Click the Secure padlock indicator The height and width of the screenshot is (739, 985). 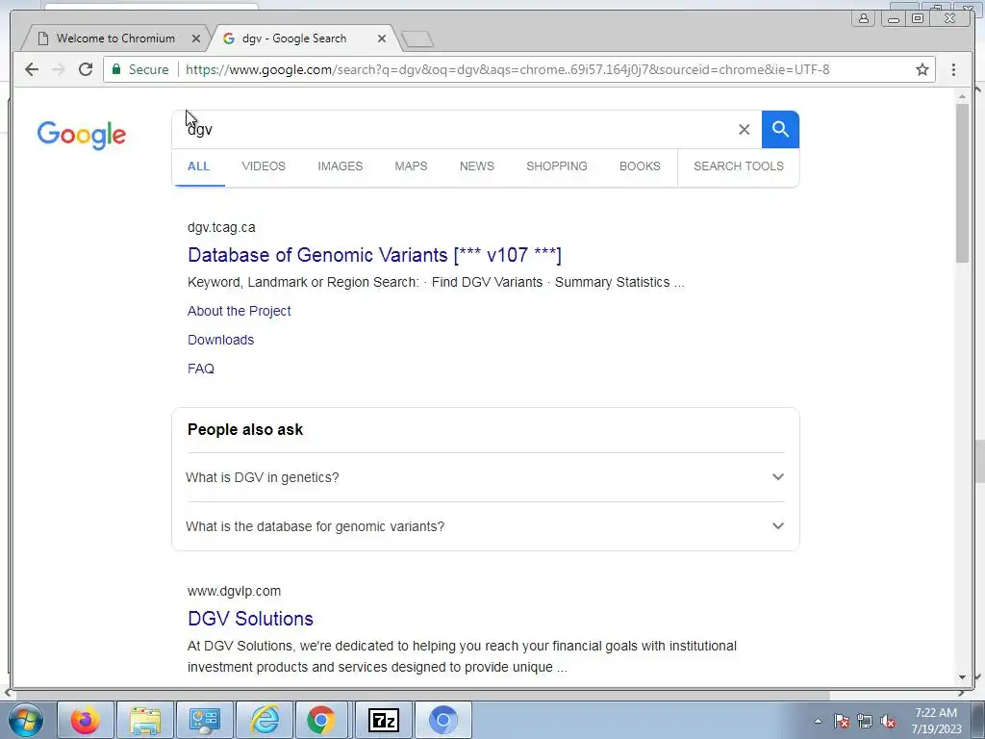(x=140, y=69)
